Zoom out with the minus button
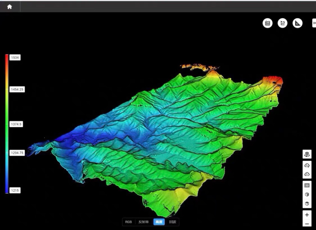 coord(307,224)
